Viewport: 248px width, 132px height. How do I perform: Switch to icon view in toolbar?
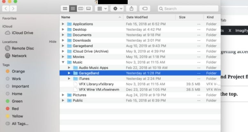click(65, 9)
